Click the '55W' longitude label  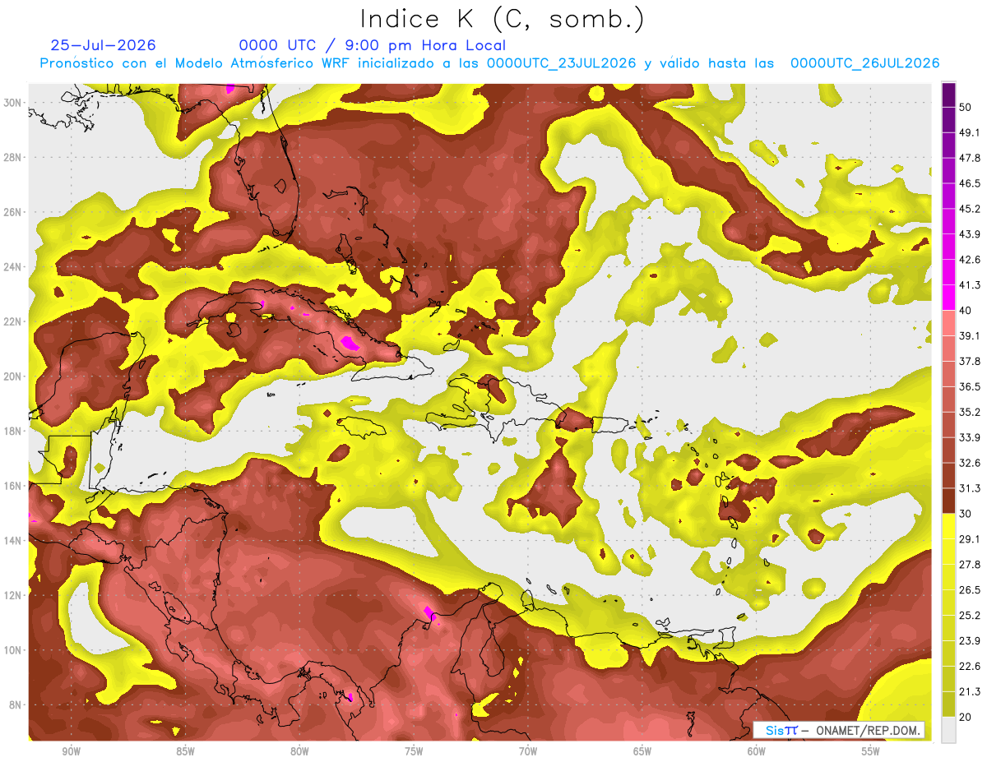(x=871, y=751)
